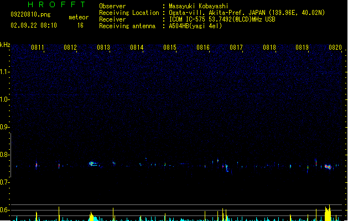The height and width of the screenshot is (221, 348).
Task: Click the 1.1 kHz axis label
Action: coord(4,72)
